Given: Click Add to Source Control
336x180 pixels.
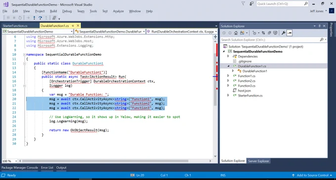Looking at the screenshot, I should point(312,175).
